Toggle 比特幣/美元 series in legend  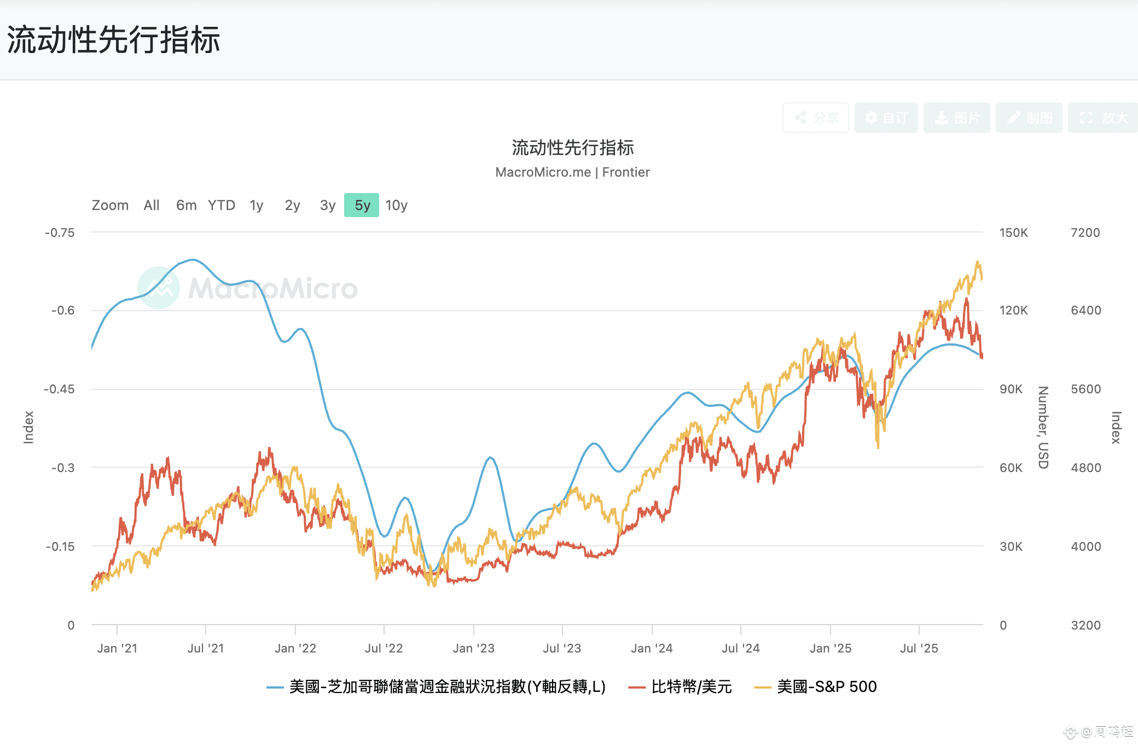pos(691,686)
